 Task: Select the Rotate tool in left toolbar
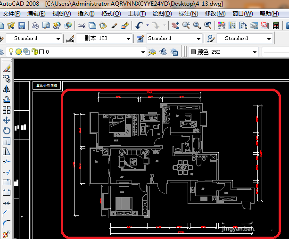tap(7, 131)
